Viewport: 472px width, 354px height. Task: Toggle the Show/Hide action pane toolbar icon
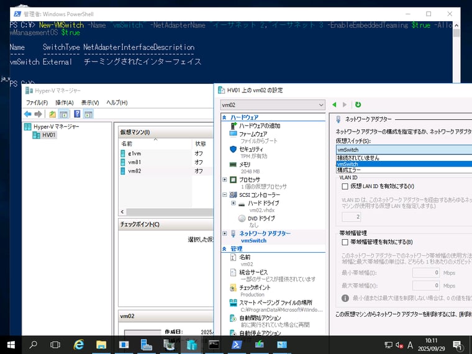pos(88,114)
